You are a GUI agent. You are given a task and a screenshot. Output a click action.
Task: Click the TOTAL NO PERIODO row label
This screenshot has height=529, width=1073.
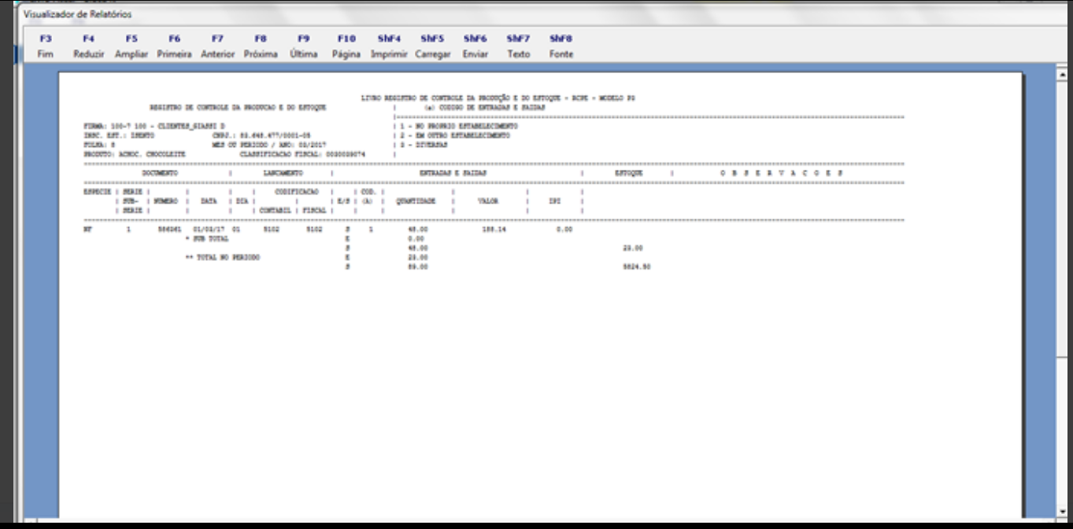point(227,258)
